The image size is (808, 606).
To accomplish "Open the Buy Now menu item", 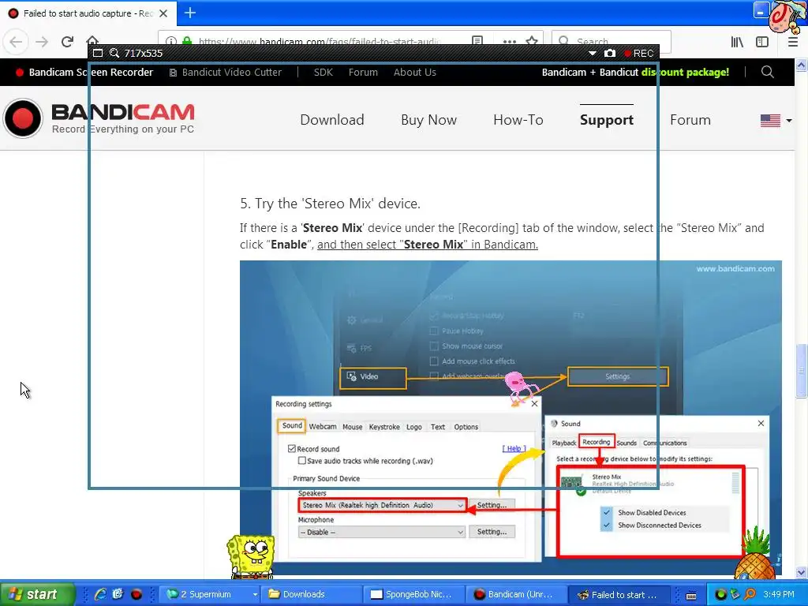I will (428, 120).
